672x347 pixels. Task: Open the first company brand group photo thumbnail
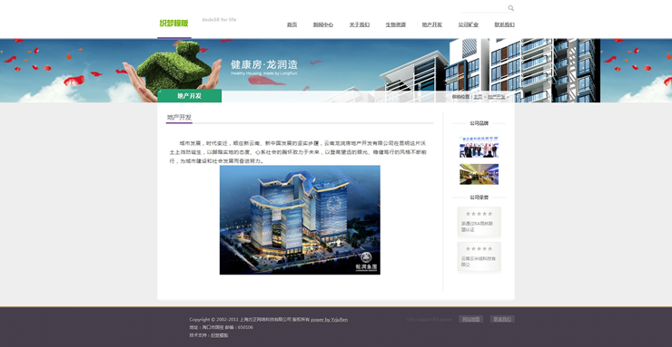coord(479,147)
